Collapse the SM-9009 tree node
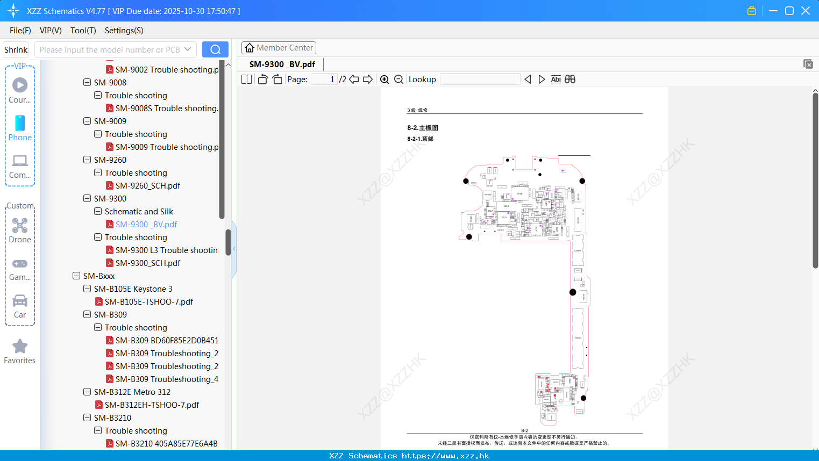 click(87, 121)
